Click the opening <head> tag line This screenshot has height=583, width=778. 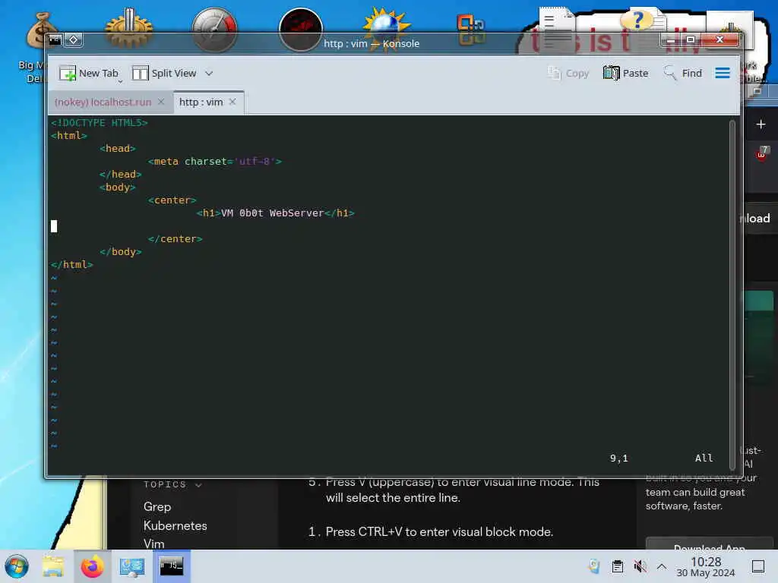pos(118,149)
